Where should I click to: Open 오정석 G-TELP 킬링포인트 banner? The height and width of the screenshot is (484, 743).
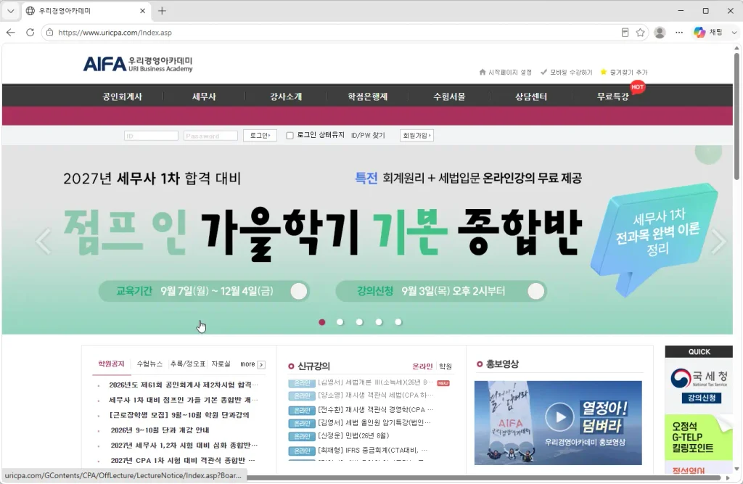(699, 438)
